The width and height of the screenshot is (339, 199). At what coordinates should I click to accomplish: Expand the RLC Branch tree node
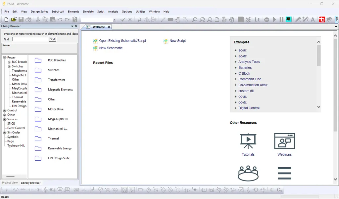click(x=9, y=62)
